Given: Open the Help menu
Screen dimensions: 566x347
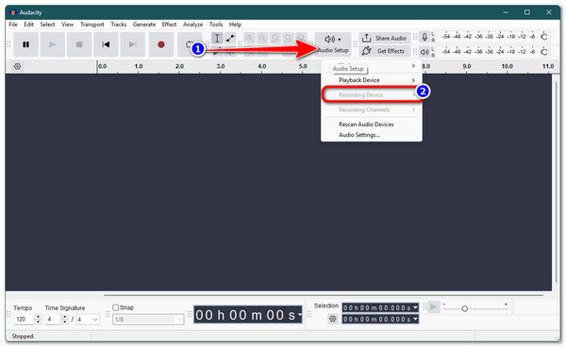Looking at the screenshot, I should 235,25.
